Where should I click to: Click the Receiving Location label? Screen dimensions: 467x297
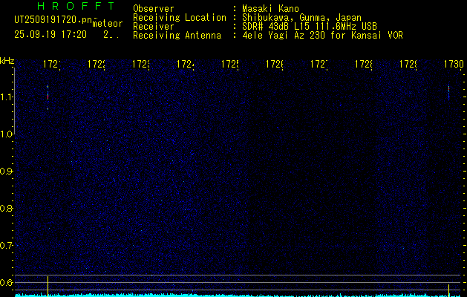(x=180, y=18)
